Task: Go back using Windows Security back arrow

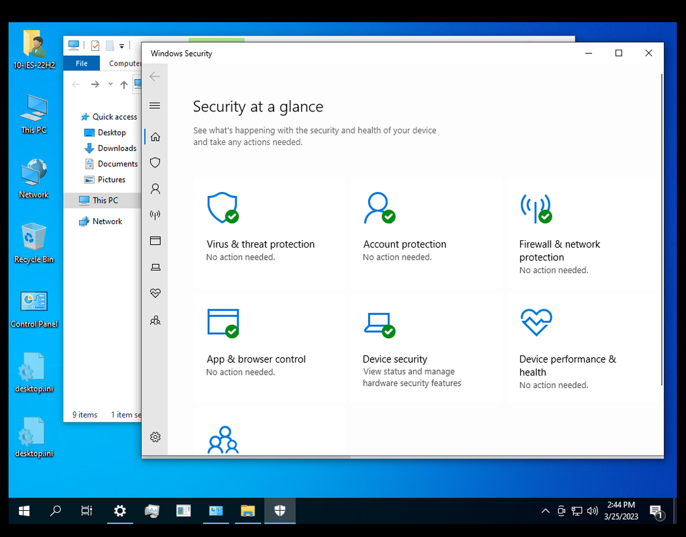Action: [155, 77]
